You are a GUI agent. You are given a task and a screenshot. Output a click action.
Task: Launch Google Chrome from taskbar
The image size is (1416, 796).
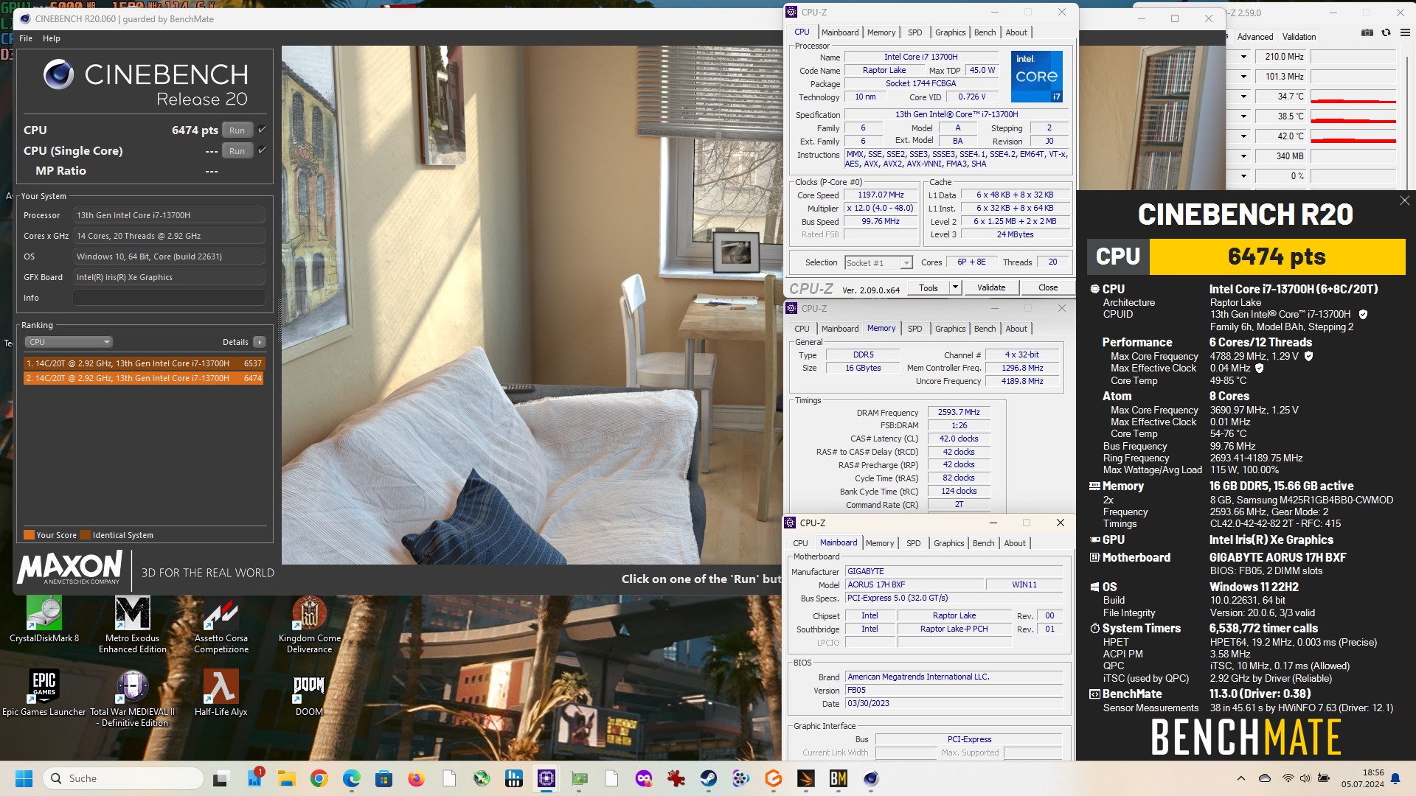point(319,778)
